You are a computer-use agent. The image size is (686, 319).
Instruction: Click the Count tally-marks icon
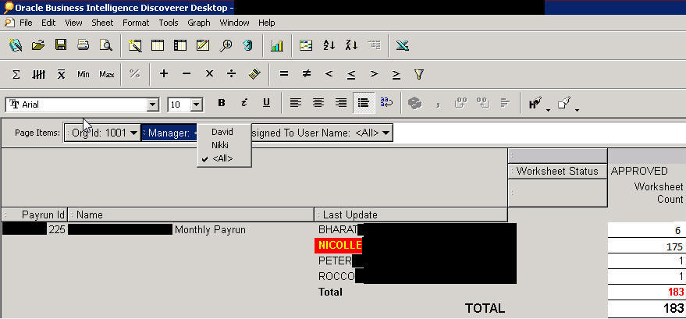[x=38, y=74]
